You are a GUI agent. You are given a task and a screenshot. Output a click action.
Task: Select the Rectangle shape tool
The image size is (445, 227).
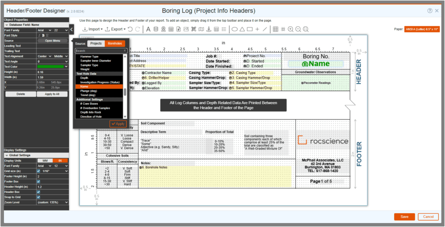[250, 29]
